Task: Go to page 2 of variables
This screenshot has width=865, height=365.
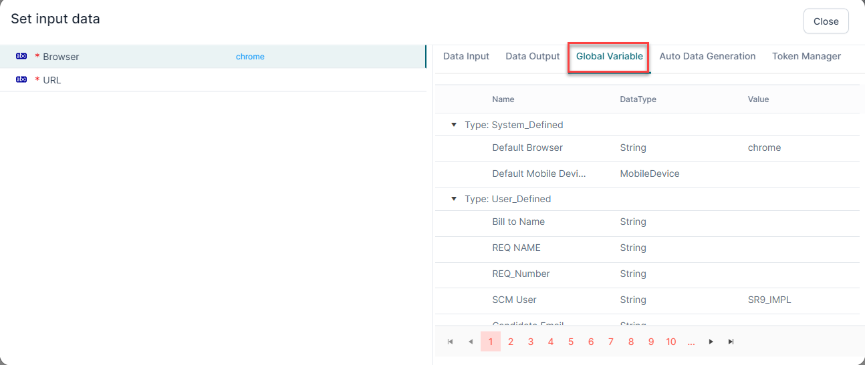Action: coord(511,342)
